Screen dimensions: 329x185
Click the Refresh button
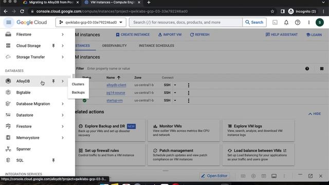point(199,34)
